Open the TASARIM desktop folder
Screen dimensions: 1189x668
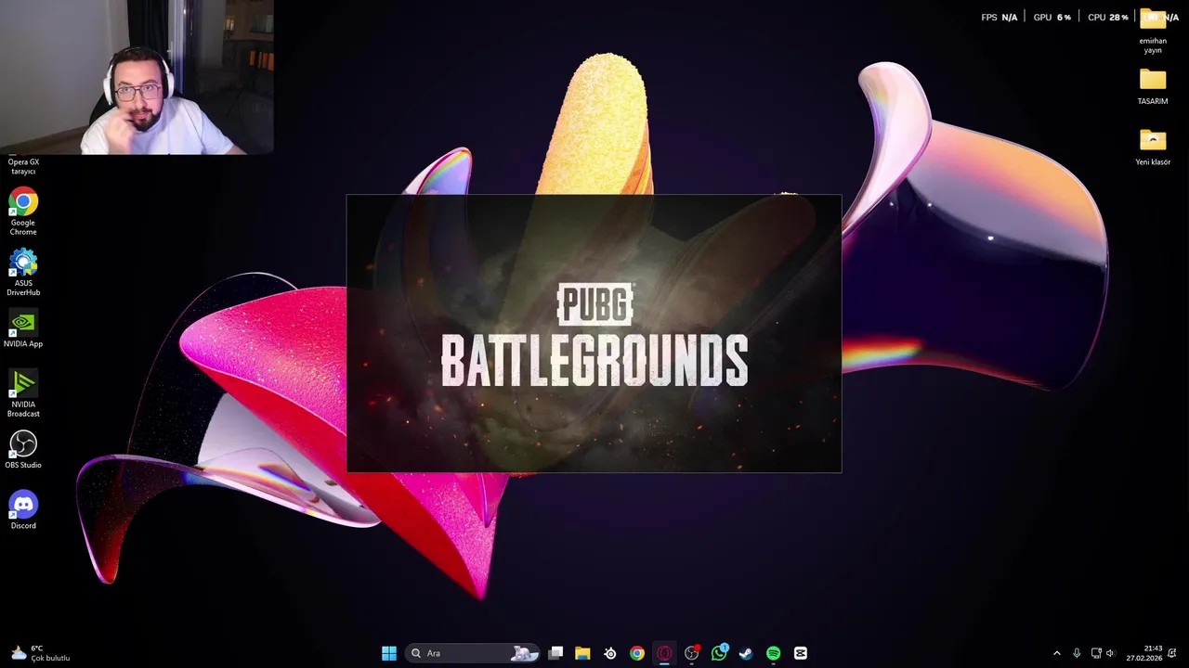click(x=1153, y=86)
